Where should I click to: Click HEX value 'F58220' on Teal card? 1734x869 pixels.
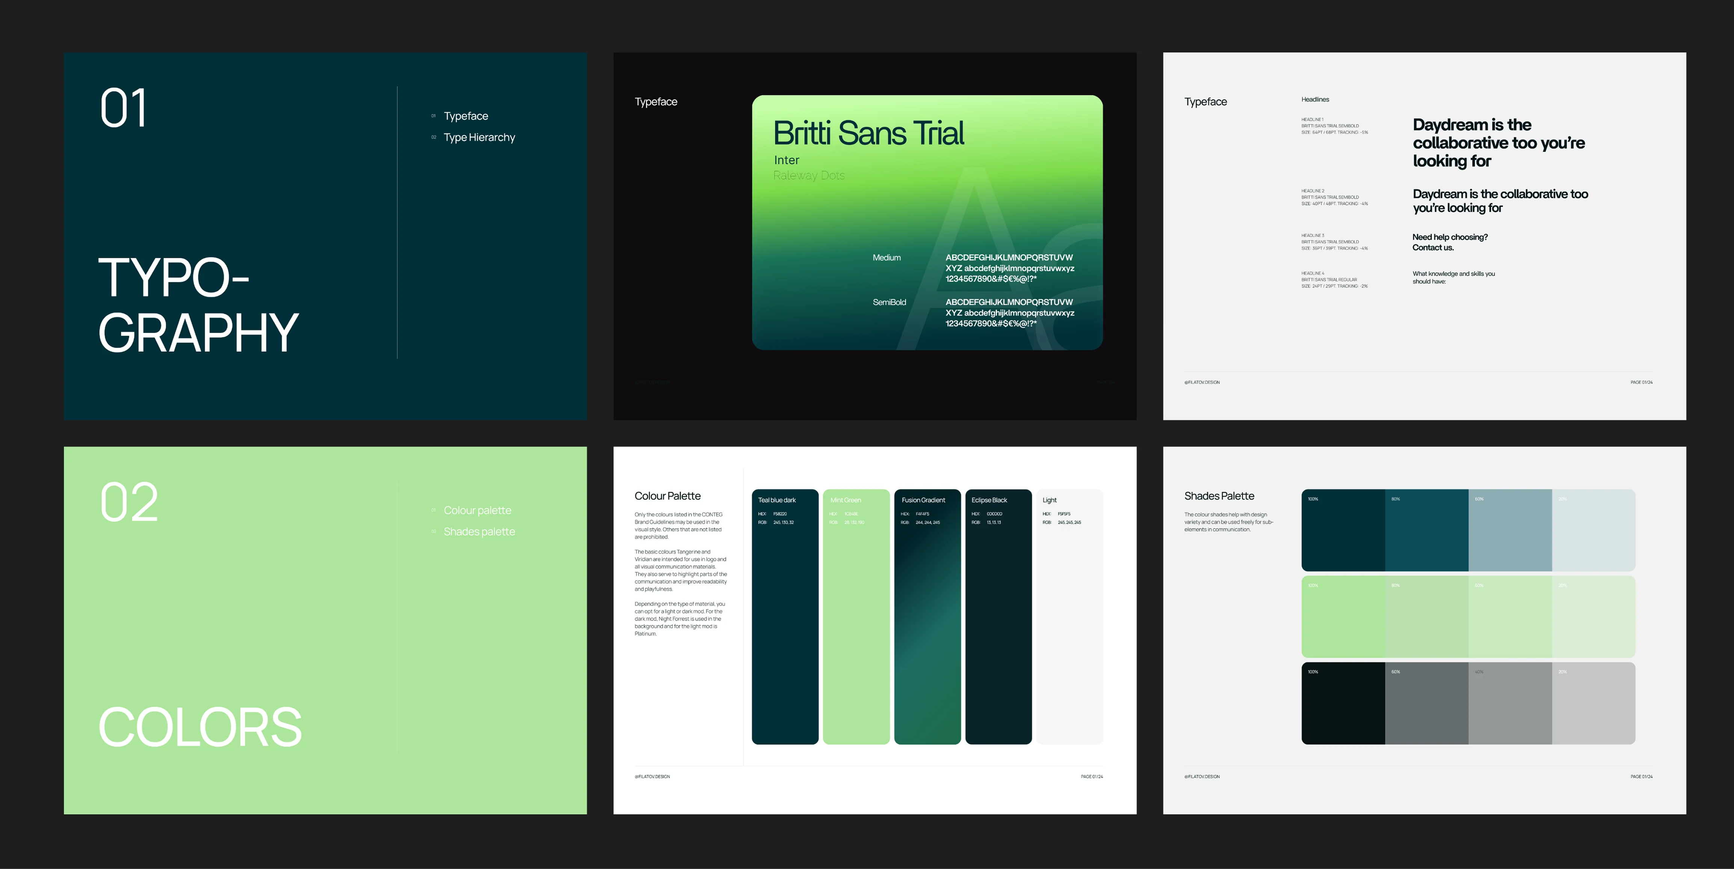(779, 514)
